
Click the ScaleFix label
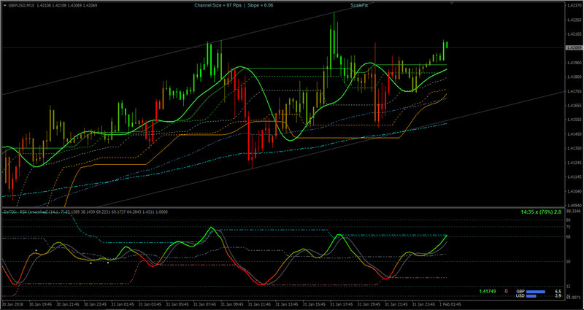tap(358, 5)
